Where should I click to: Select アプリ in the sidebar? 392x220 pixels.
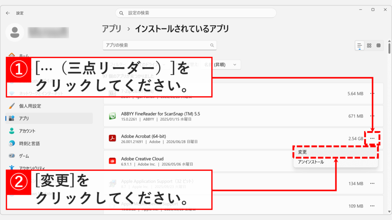[x=49, y=118]
